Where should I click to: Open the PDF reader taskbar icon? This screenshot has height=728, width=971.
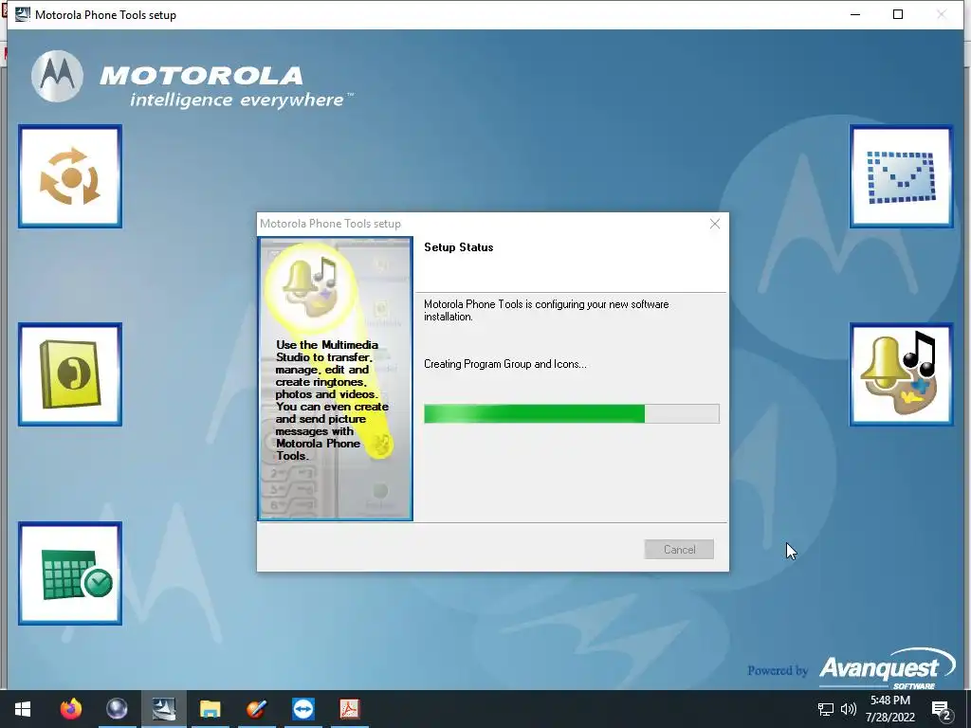click(349, 709)
